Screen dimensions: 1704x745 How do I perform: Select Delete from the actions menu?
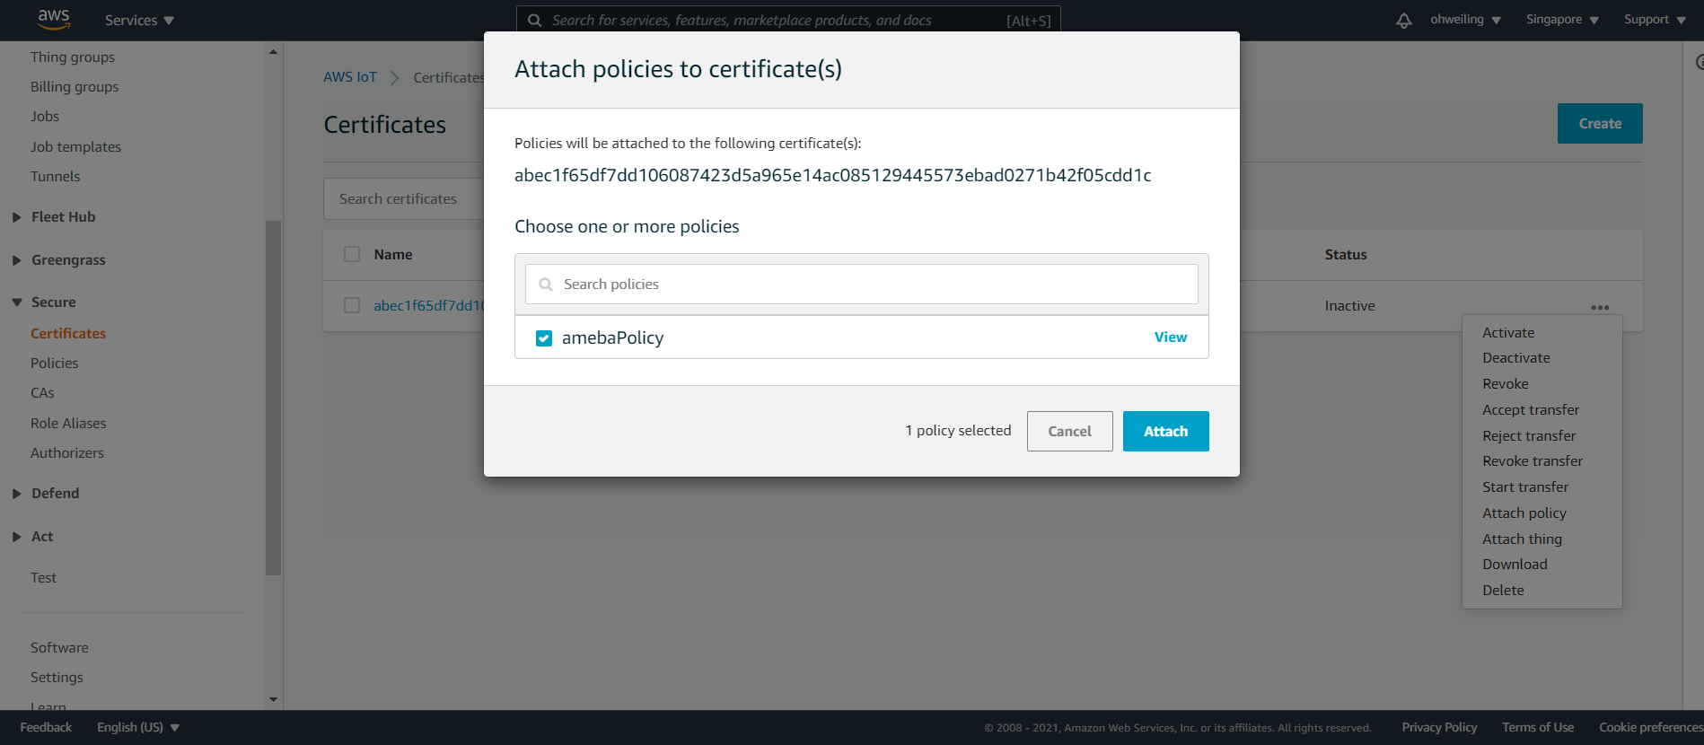tap(1503, 591)
